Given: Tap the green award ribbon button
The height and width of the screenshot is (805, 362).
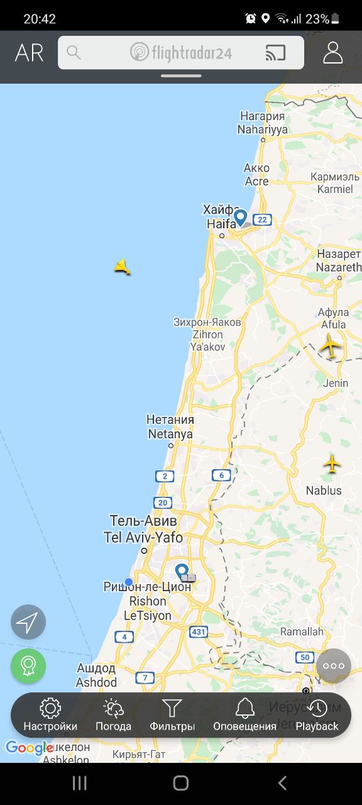Looking at the screenshot, I should click(x=28, y=666).
